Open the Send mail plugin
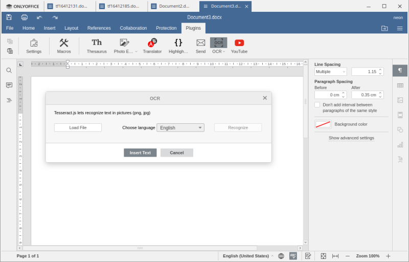Screen dimensions: 409x262 pos(200,45)
